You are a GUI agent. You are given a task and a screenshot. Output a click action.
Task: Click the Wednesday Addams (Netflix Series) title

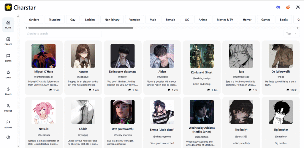(x=202, y=130)
